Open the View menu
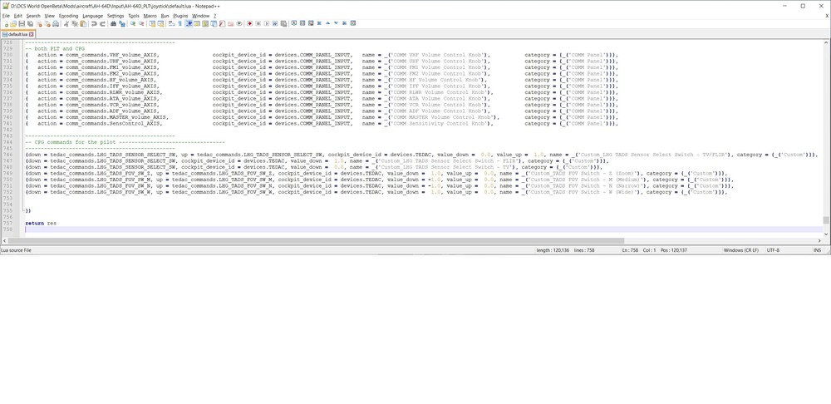The image size is (831, 404). [x=49, y=16]
